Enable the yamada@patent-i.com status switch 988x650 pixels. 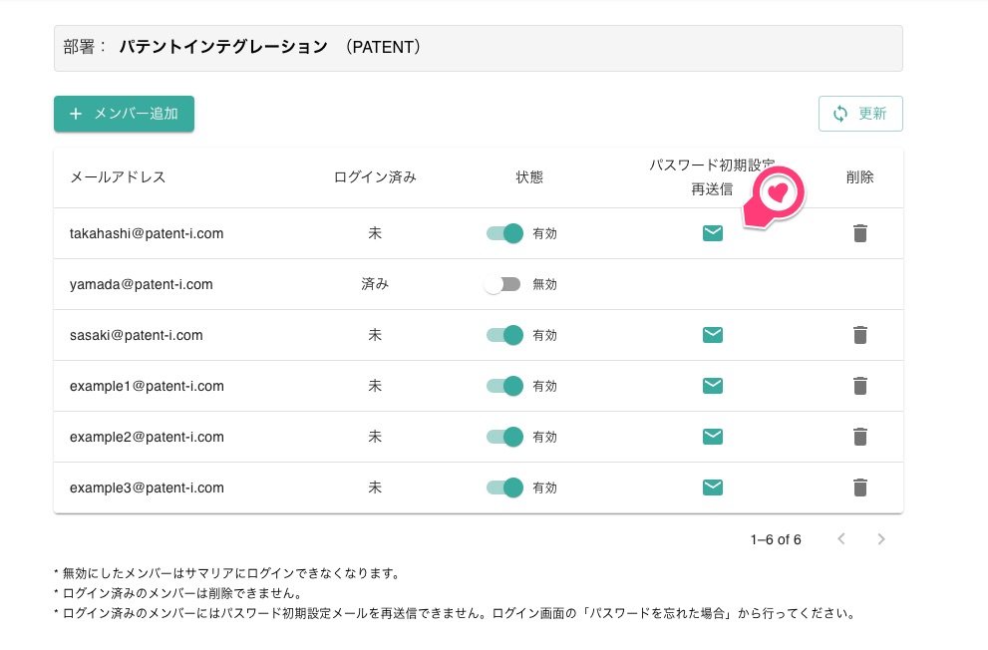pyautogui.click(x=502, y=284)
